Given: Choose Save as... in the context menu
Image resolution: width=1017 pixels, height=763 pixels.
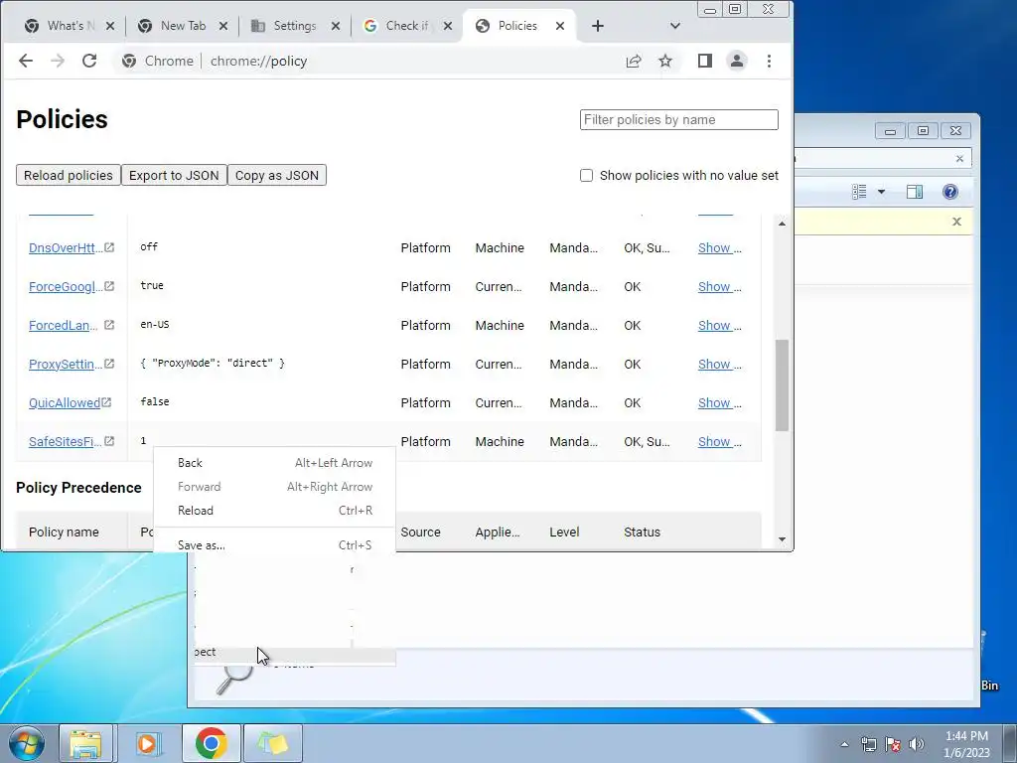Looking at the screenshot, I should [274, 545].
